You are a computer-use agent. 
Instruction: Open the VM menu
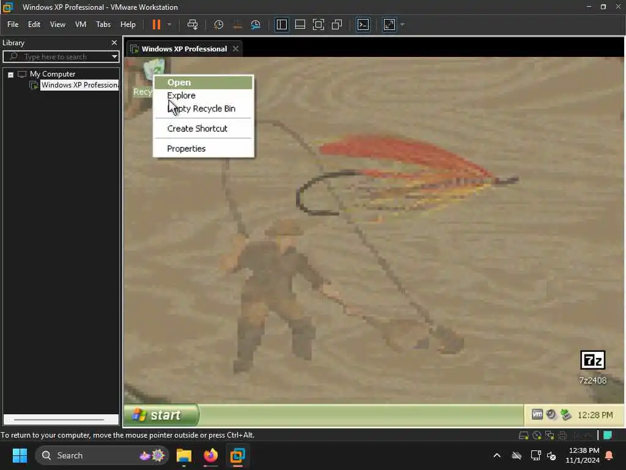pos(81,24)
